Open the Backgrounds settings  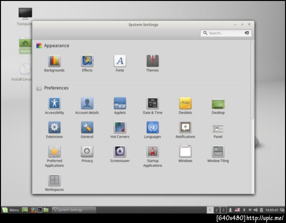54,63
